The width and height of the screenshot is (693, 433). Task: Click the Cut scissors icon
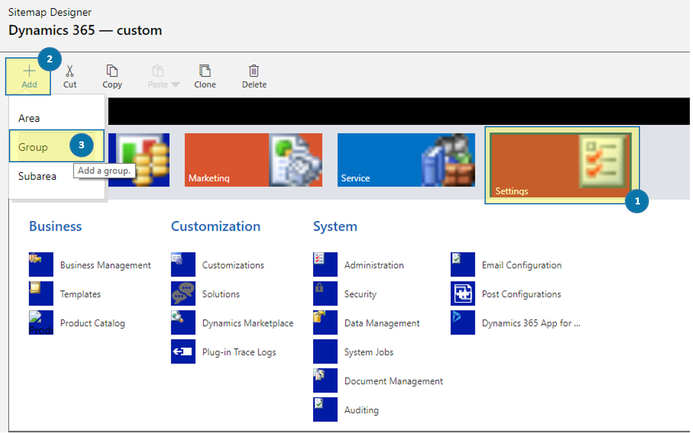click(x=70, y=71)
